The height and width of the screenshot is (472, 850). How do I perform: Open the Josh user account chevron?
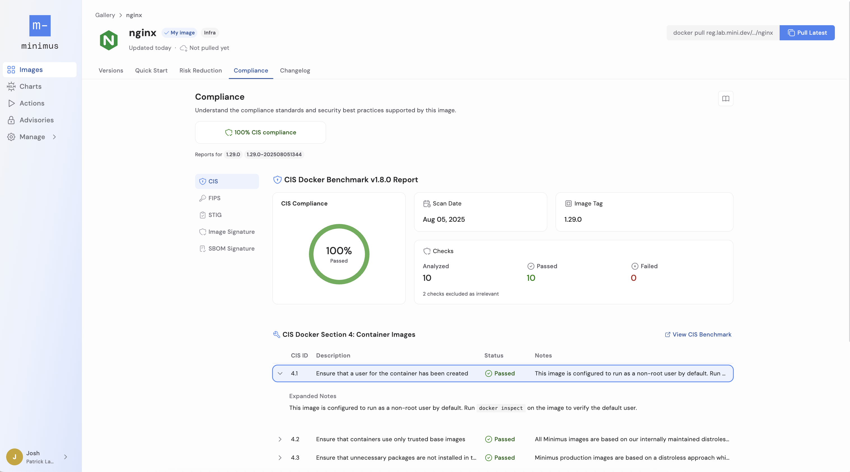[65, 457]
